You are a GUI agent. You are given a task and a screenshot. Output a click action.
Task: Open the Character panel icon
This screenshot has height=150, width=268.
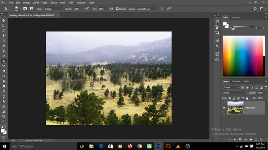(217, 41)
